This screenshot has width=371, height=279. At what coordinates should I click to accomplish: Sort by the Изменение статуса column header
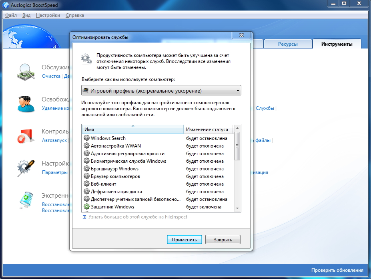(208, 129)
